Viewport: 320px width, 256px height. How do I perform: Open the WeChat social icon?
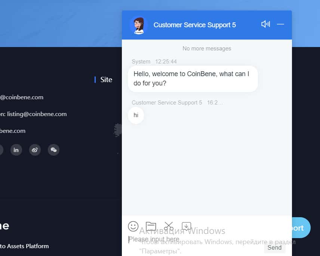point(53,150)
